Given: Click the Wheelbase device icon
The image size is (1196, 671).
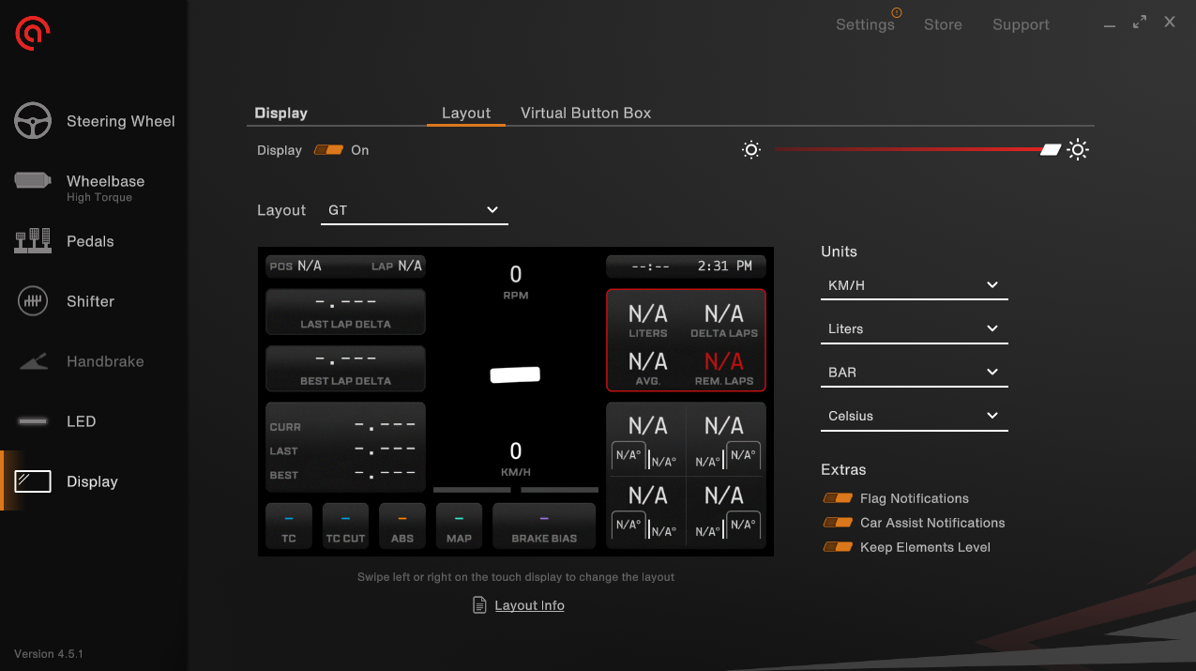Looking at the screenshot, I should click(x=33, y=181).
